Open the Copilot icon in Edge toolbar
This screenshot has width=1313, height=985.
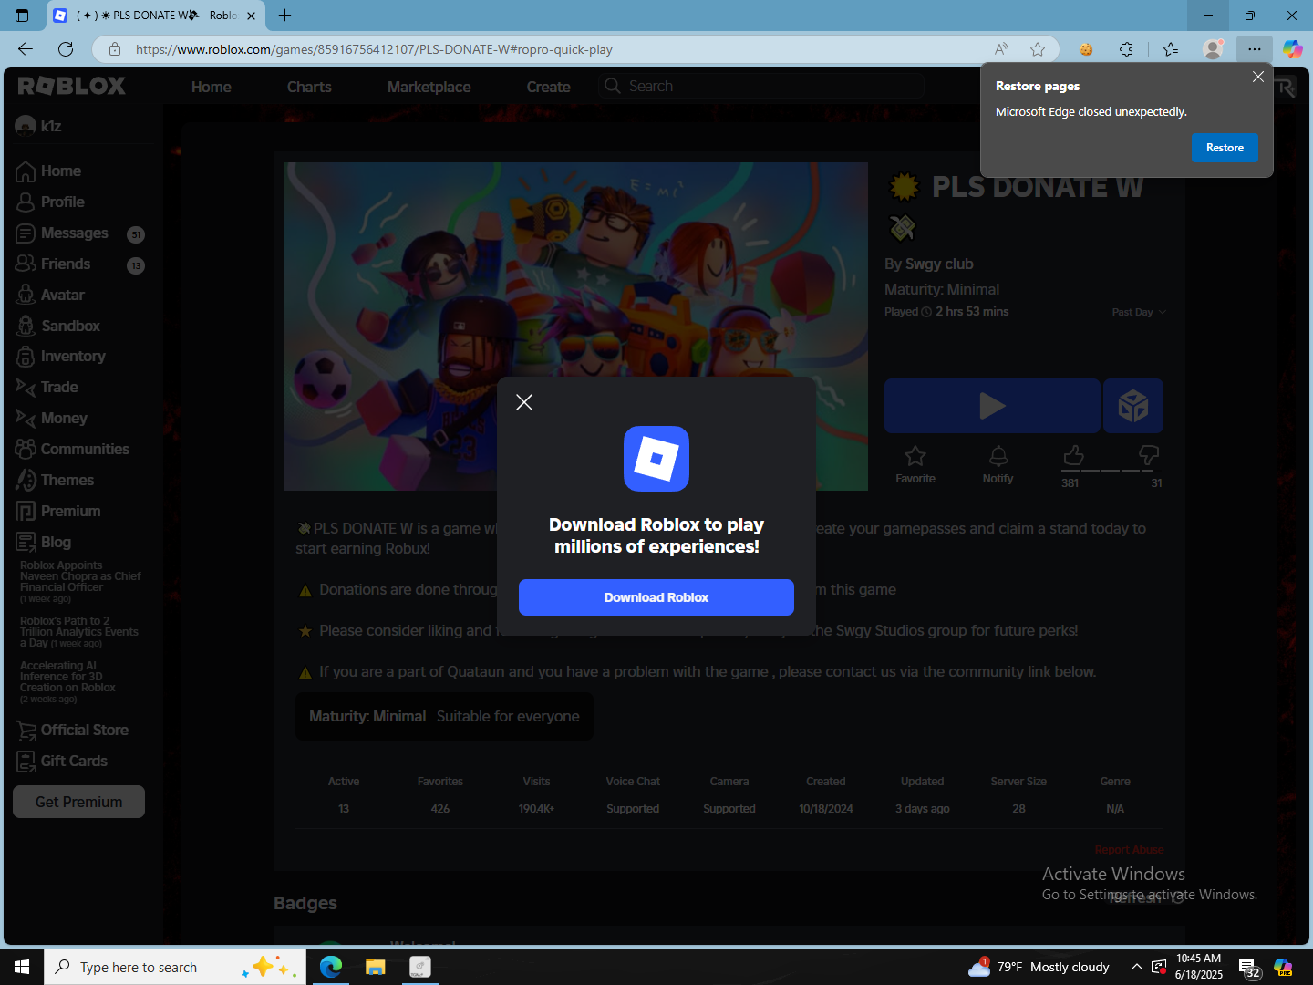tap(1293, 49)
